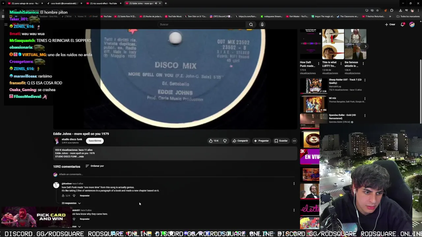Open This is what LUFFY short thumbnail
This screenshot has width=422, height=237.
point(333,44)
